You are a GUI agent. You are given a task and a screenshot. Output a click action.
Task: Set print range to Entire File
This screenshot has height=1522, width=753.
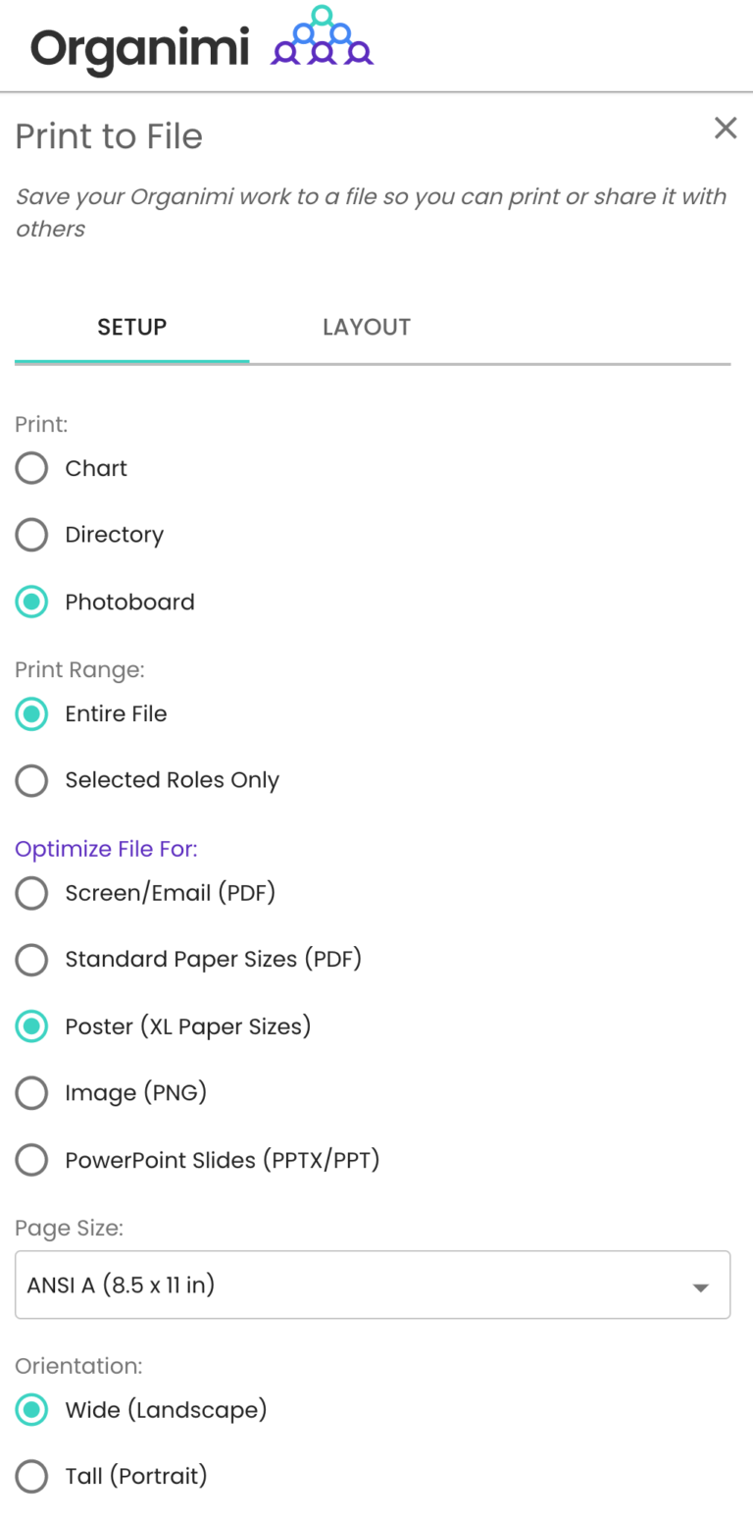click(31, 713)
